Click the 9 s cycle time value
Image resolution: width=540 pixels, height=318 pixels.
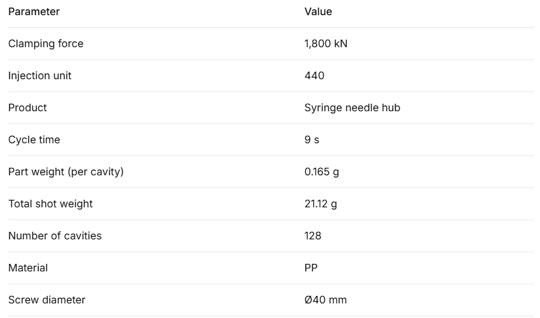coord(312,140)
